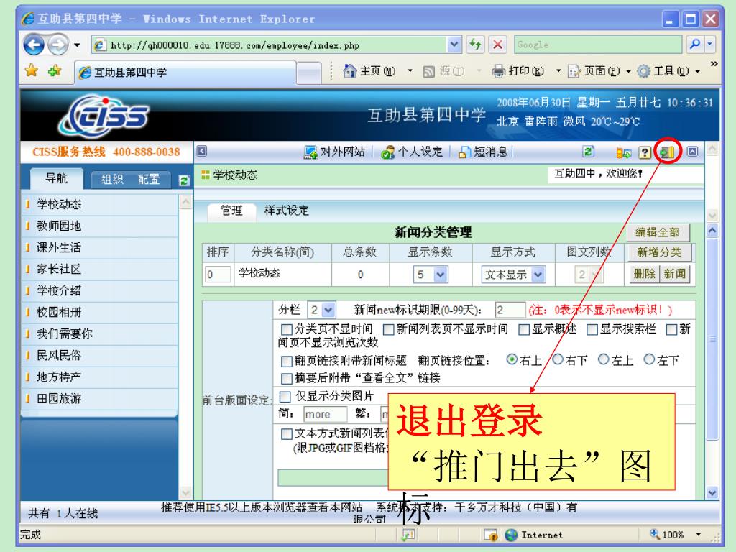Click the 排序 input field with 0
This screenshot has height=552, width=736.
click(218, 275)
